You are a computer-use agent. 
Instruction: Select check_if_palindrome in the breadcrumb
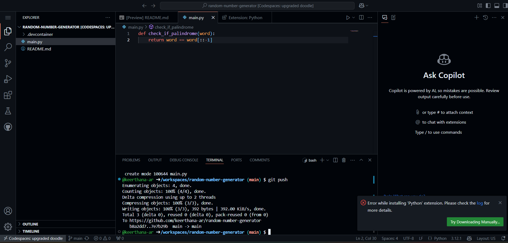[174, 27]
